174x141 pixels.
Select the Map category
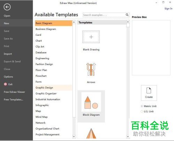[x=54, y=111]
